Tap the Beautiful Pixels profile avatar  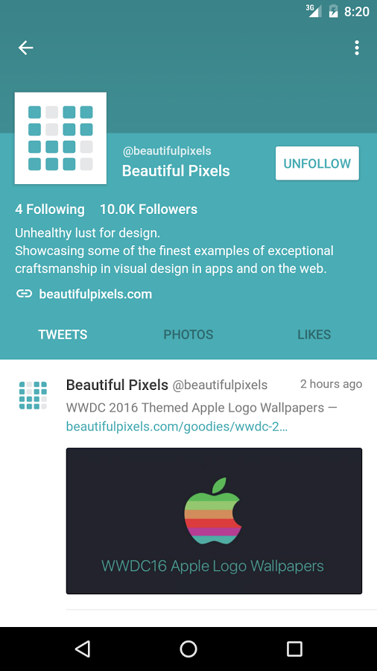tap(60, 138)
